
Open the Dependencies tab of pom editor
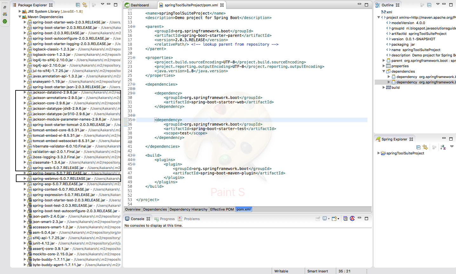155,209
